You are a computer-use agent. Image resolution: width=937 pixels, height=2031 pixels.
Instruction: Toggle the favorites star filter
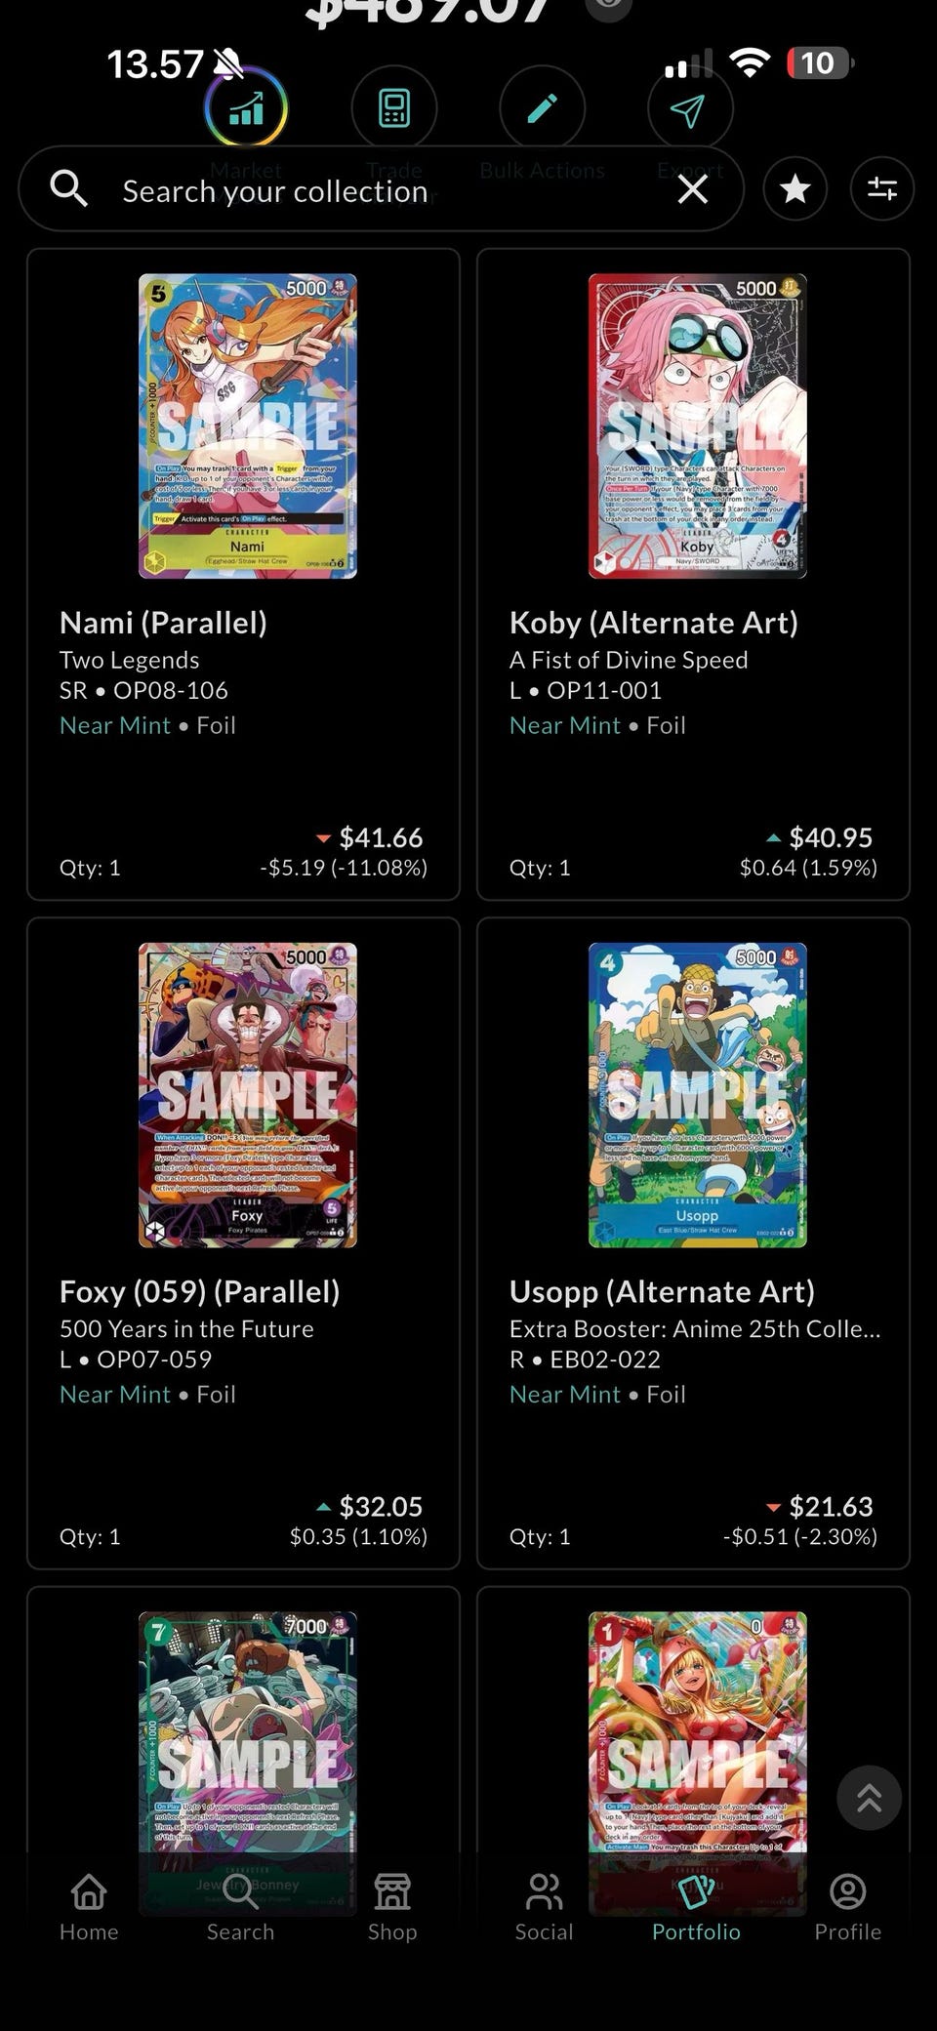[795, 188]
